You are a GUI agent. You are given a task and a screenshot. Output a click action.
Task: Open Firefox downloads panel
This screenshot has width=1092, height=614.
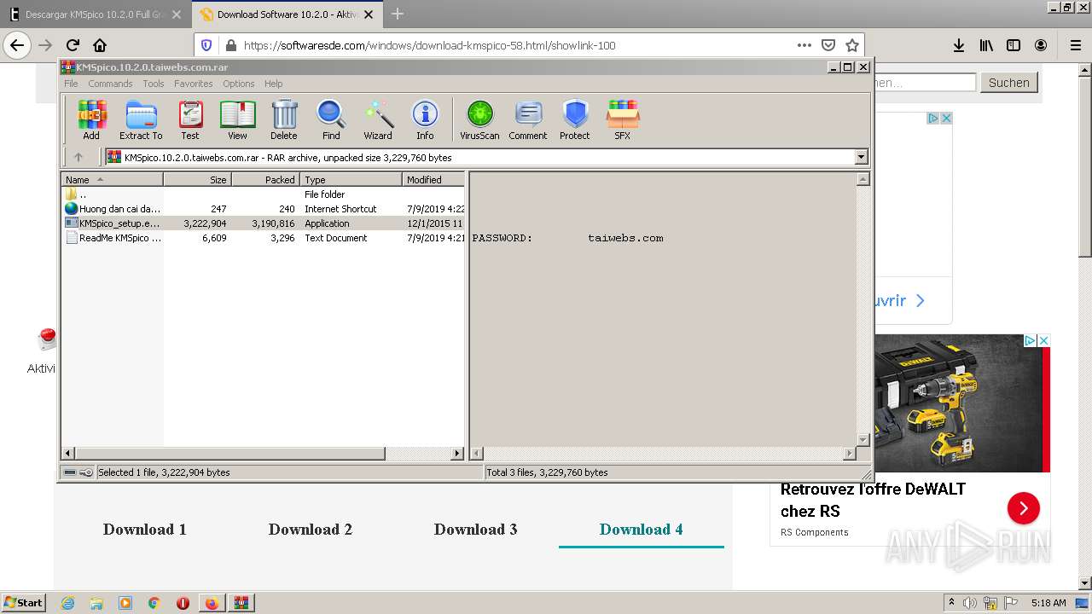(959, 45)
